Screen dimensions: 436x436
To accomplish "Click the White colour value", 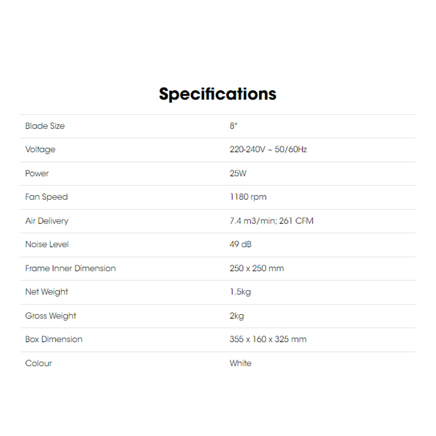I will click(x=240, y=363).
